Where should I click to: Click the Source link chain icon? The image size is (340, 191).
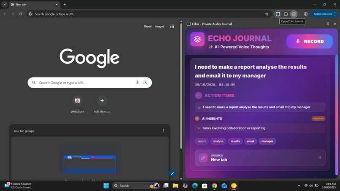[203, 158]
